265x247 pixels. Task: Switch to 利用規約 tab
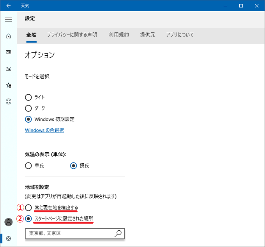pyautogui.click(x=119, y=35)
